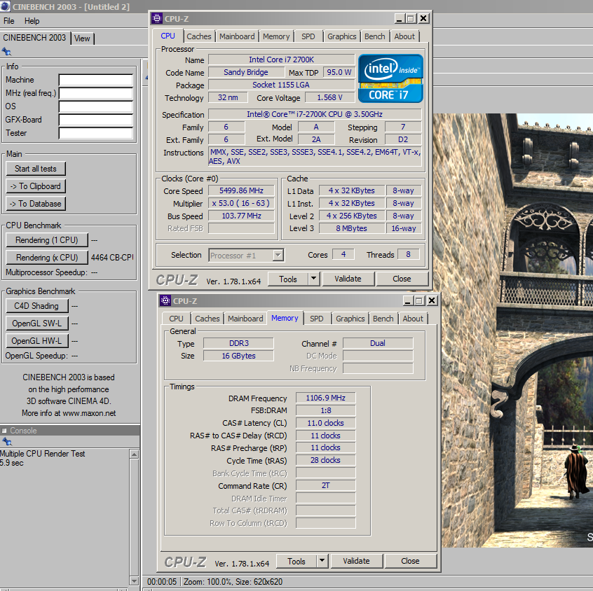The width and height of the screenshot is (593, 591).
Task: Switch to CPU tab in lower CPU-Z window
Action: coord(176,319)
